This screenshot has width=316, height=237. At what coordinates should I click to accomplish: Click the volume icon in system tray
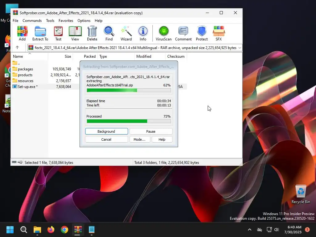[x=276, y=230]
